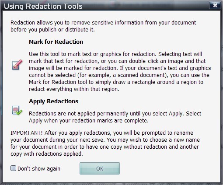Enable the Don't show again checkbox

[x=13, y=168]
